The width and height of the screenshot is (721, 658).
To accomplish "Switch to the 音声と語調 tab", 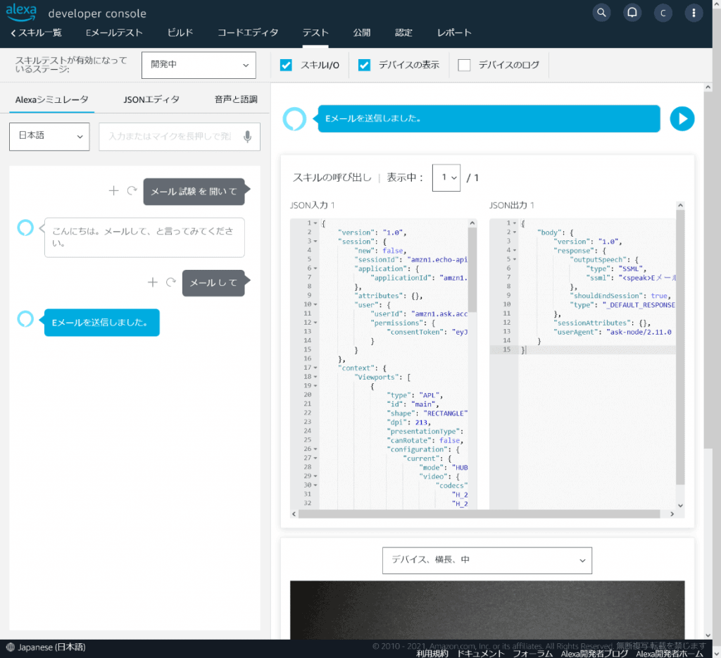I will 236,99.
